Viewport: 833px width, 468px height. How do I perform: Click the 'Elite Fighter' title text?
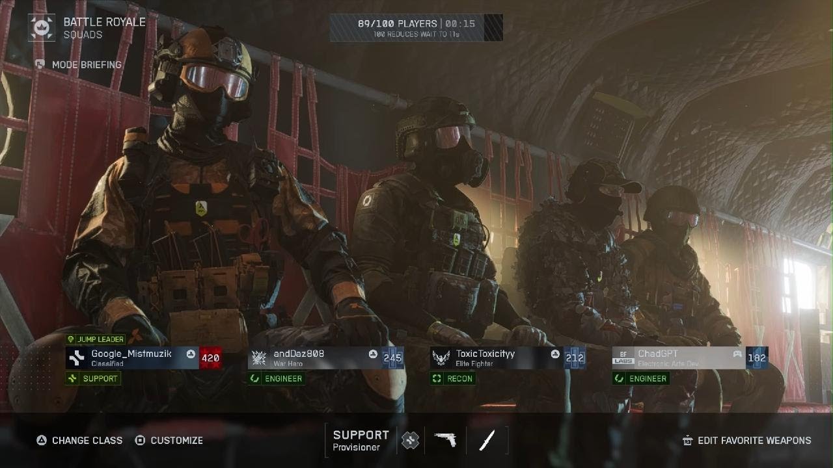(x=474, y=364)
